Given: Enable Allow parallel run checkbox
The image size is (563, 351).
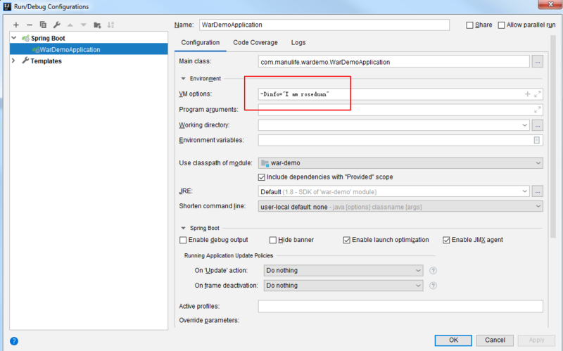Looking at the screenshot, I should point(501,25).
